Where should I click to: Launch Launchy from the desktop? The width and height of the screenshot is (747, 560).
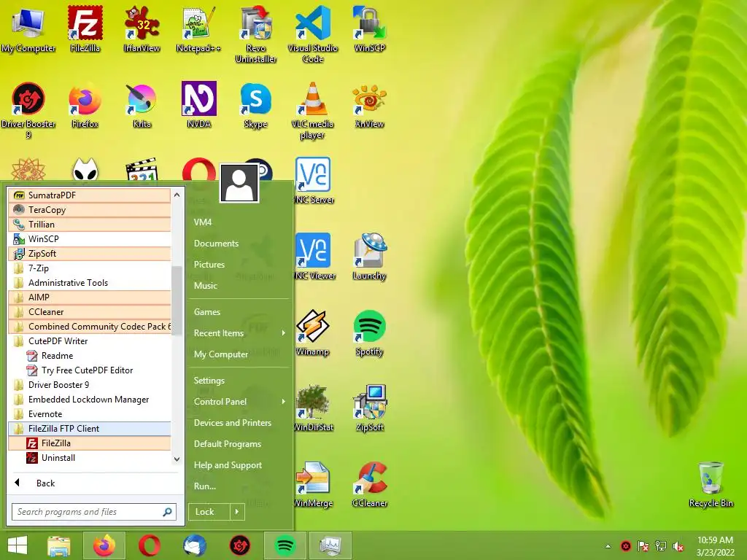pyautogui.click(x=370, y=257)
